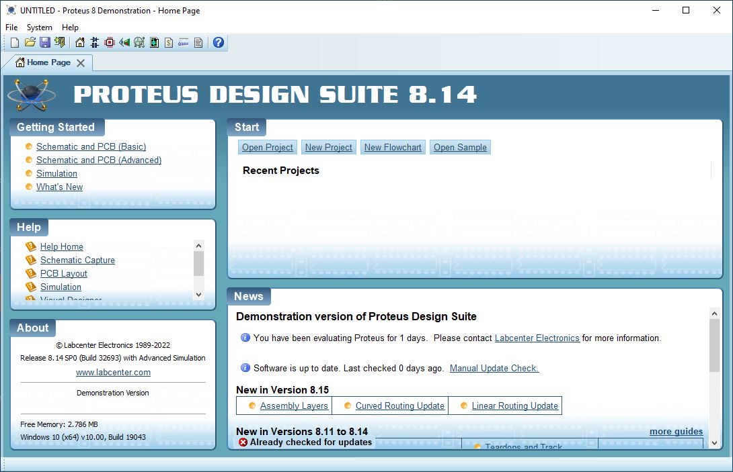733x472 pixels.
Task: Open the PCB Layout help link
Action: tap(64, 274)
